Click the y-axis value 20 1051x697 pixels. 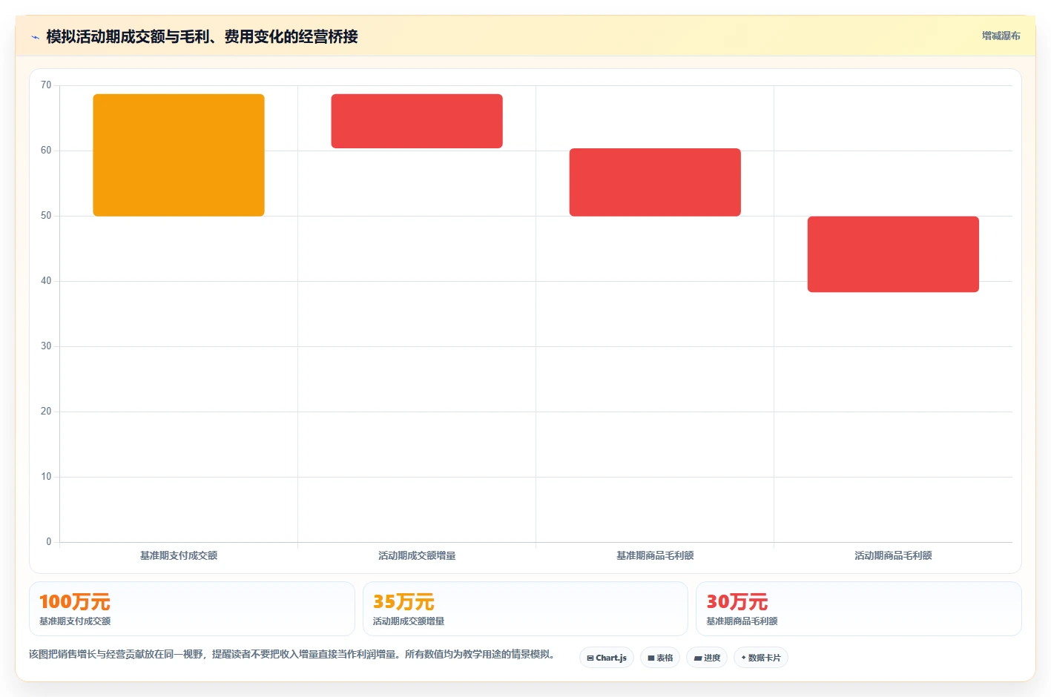(46, 412)
